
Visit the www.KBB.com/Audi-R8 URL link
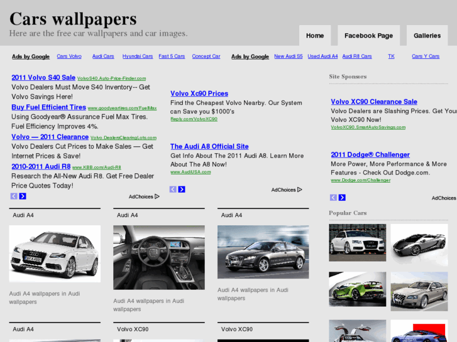pyautogui.click(x=96, y=168)
